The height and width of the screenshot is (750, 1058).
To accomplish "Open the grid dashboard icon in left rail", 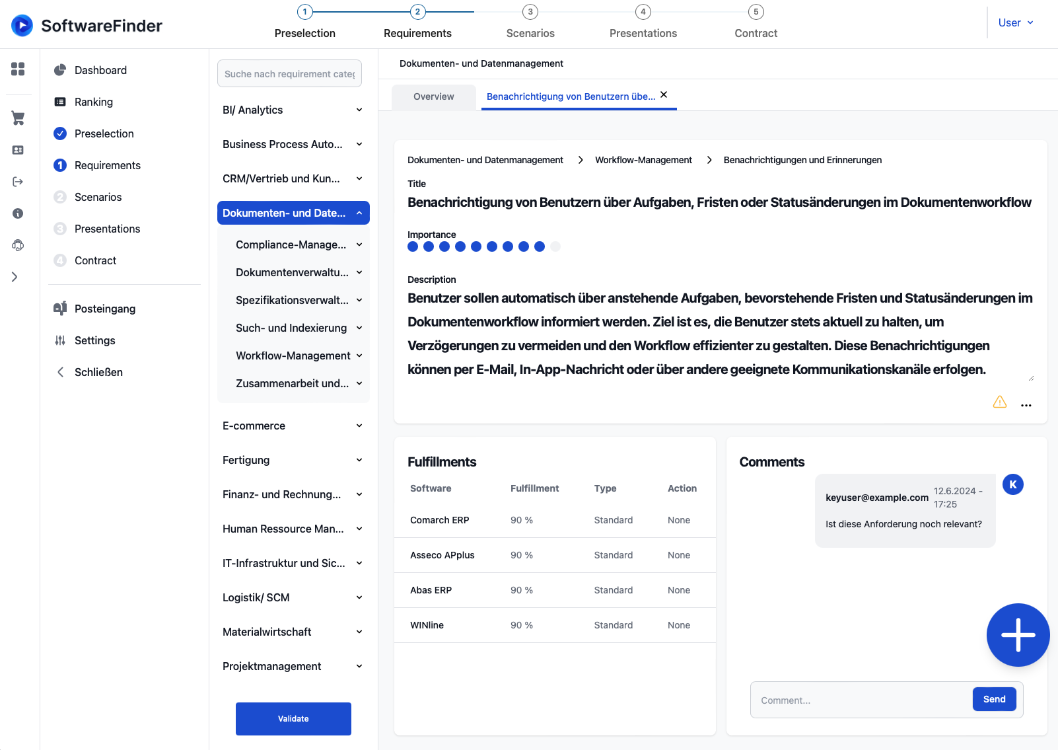I will (x=18, y=69).
